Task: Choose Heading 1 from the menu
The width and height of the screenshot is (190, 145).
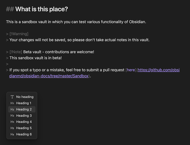Action: (x=22, y=103)
